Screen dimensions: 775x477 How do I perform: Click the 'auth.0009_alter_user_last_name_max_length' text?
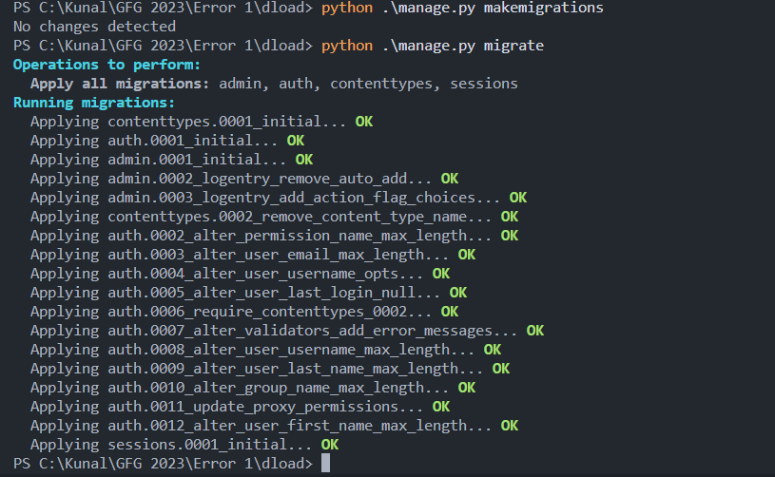(295, 369)
